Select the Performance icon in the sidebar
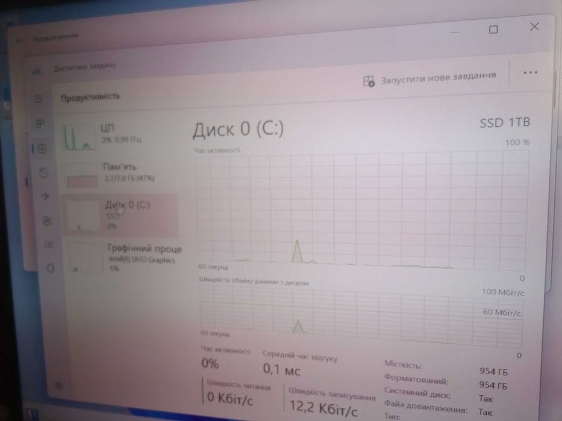 pyautogui.click(x=42, y=149)
